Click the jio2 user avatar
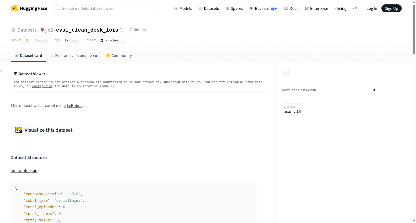The width and height of the screenshot is (416, 223). coord(42,30)
